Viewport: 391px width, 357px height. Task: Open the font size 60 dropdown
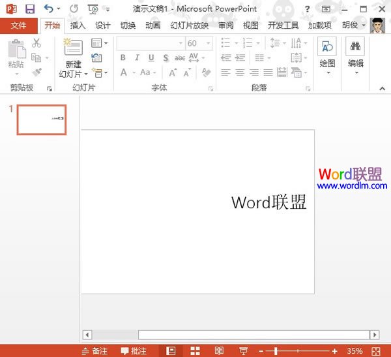coord(209,44)
